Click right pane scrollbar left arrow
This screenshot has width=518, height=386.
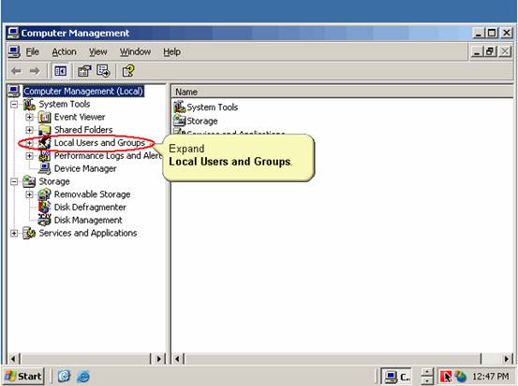point(177,358)
